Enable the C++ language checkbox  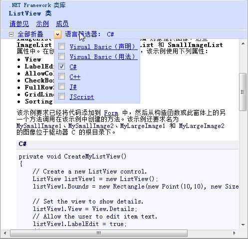[61, 76]
